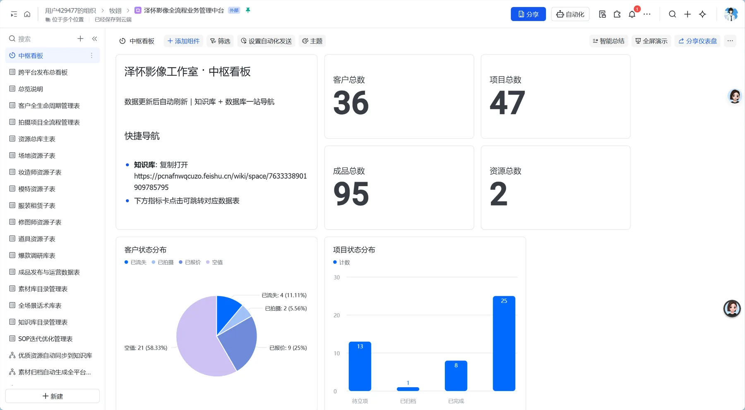Click the 资源总数 metric card

[555, 187]
